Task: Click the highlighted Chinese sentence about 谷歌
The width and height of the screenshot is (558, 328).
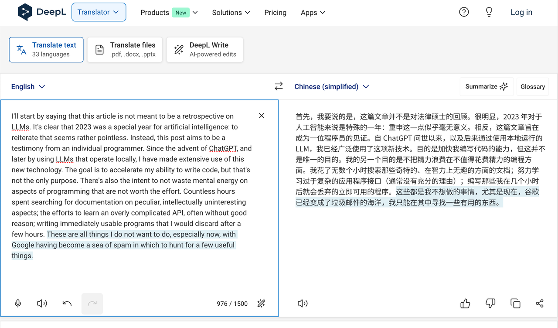Action: pyautogui.click(x=417, y=197)
